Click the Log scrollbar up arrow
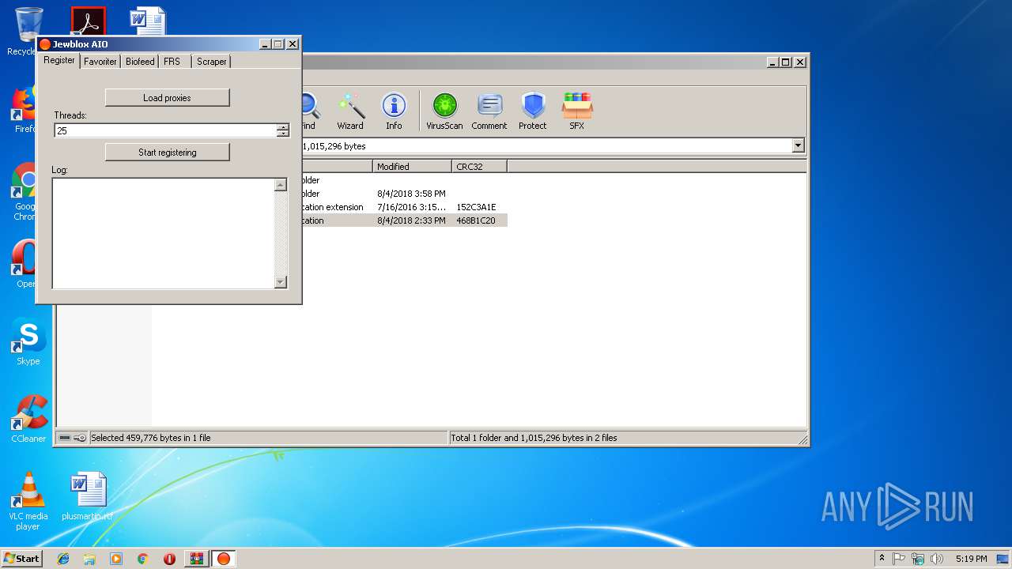1012x569 pixels. [x=280, y=185]
